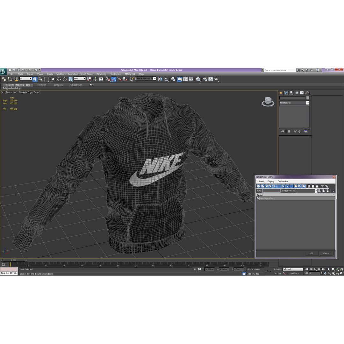The image size is (344, 344).
Task: Click the Pin Stack icon under modifier stack
Action: tap(282, 131)
